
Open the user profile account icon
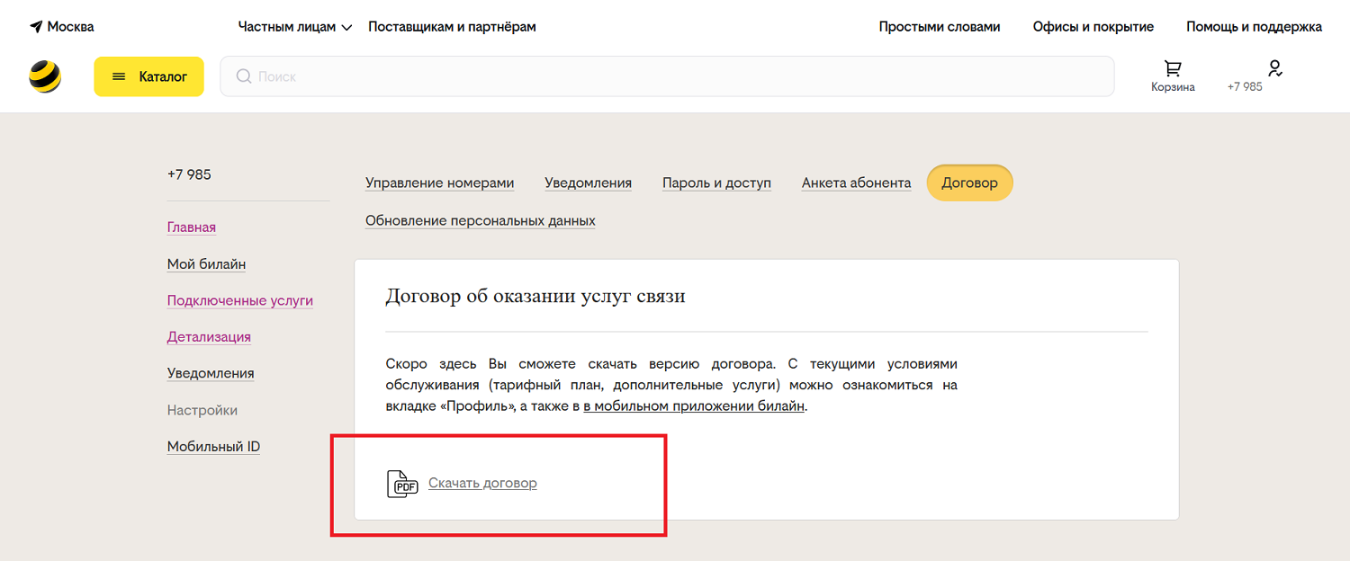tap(1274, 68)
